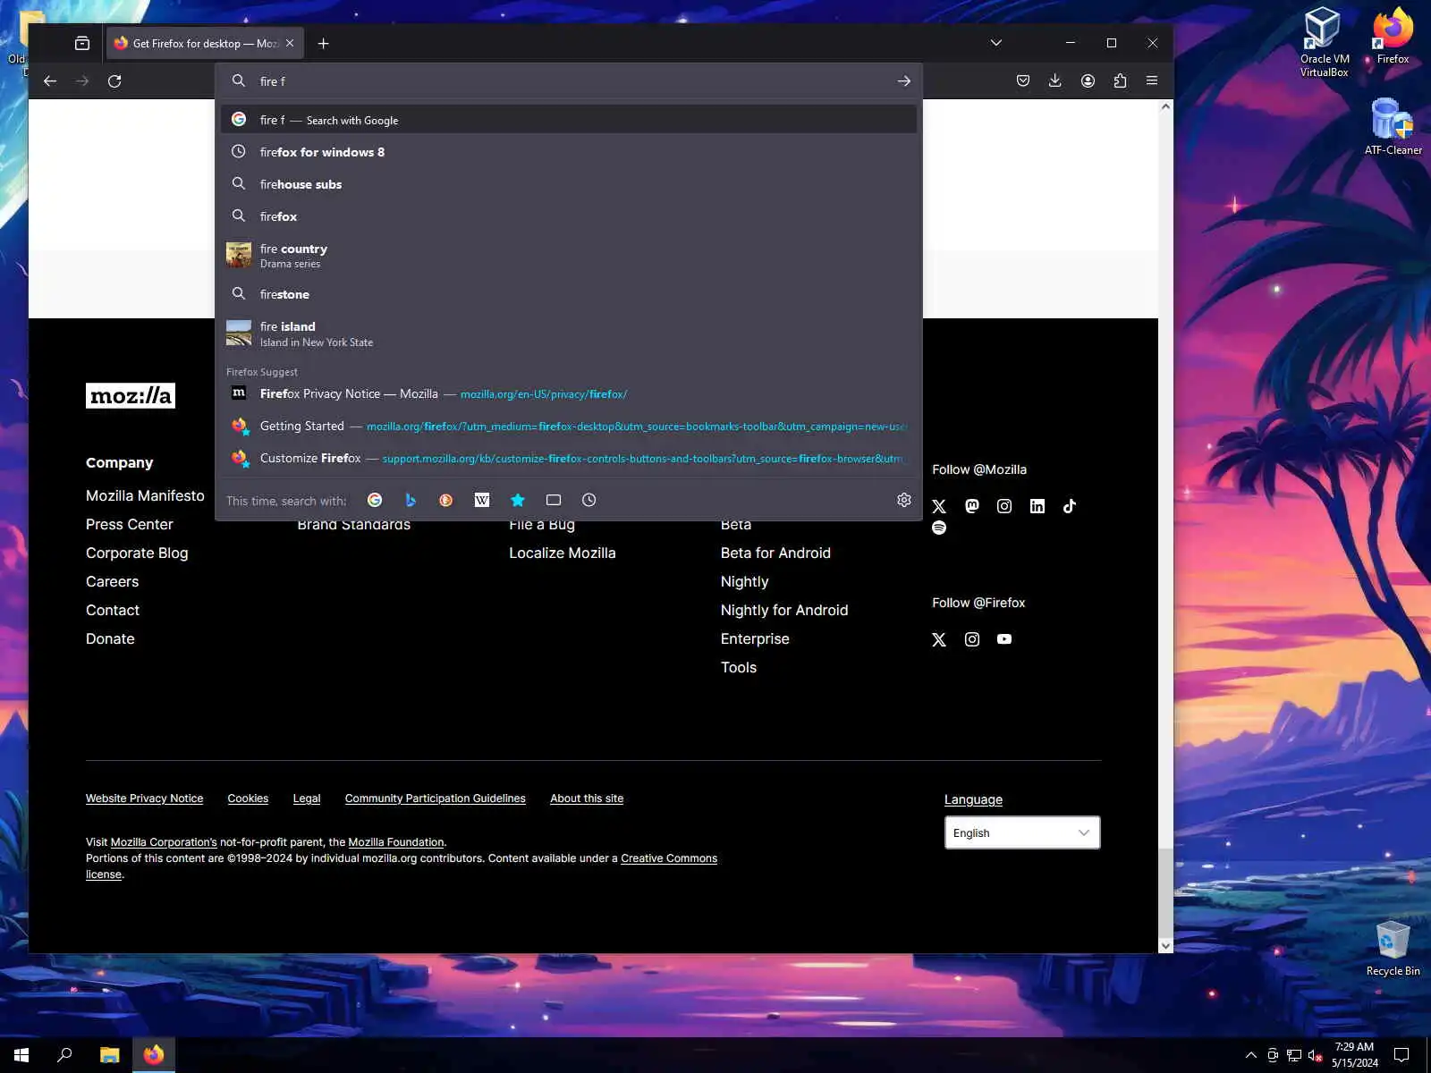Click Recycle Bin desktop icon

click(x=1393, y=948)
